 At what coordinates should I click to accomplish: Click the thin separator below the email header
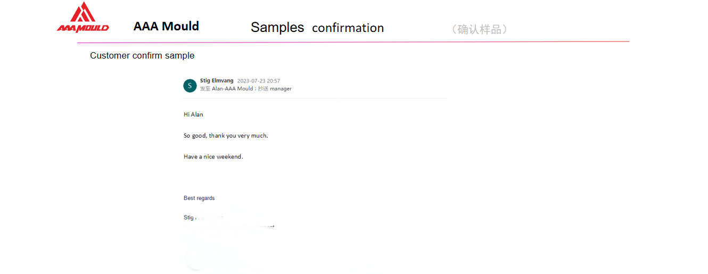315,98
